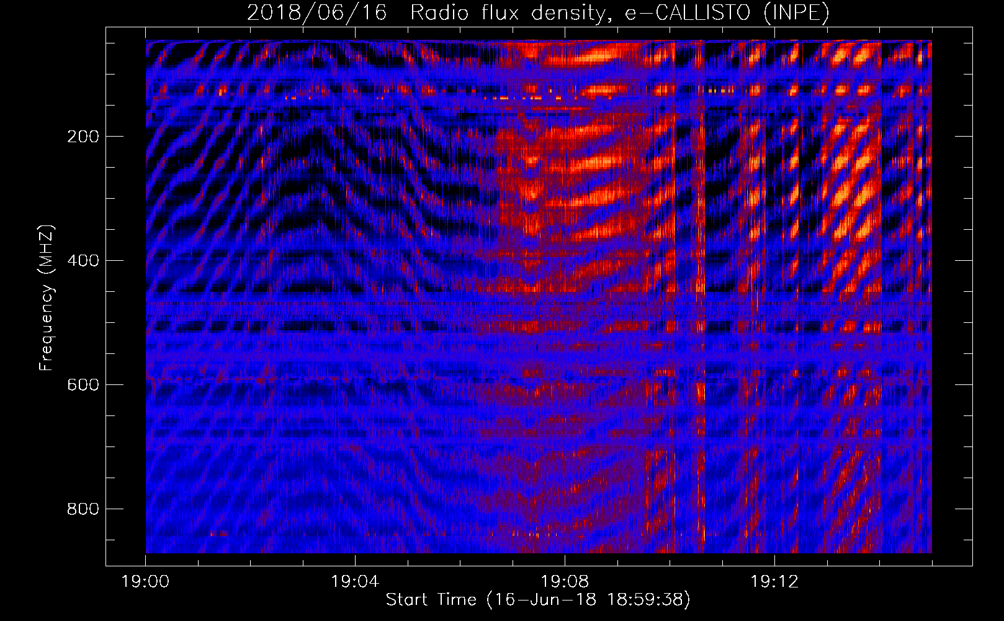Click the plot title '2018/06/16 Radio flux density'
This screenshot has height=621, width=1004.
click(538, 12)
